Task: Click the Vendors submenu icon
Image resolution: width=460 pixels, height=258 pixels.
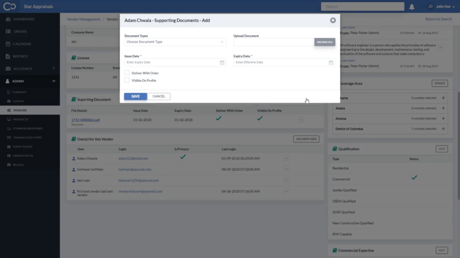Action: pyautogui.click(x=9, y=110)
